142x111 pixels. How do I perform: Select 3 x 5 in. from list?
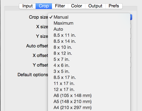pos(89,71)
